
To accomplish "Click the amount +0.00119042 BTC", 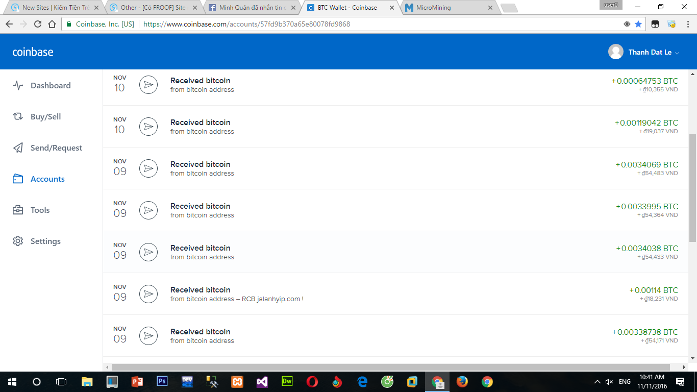I will [646, 122].
